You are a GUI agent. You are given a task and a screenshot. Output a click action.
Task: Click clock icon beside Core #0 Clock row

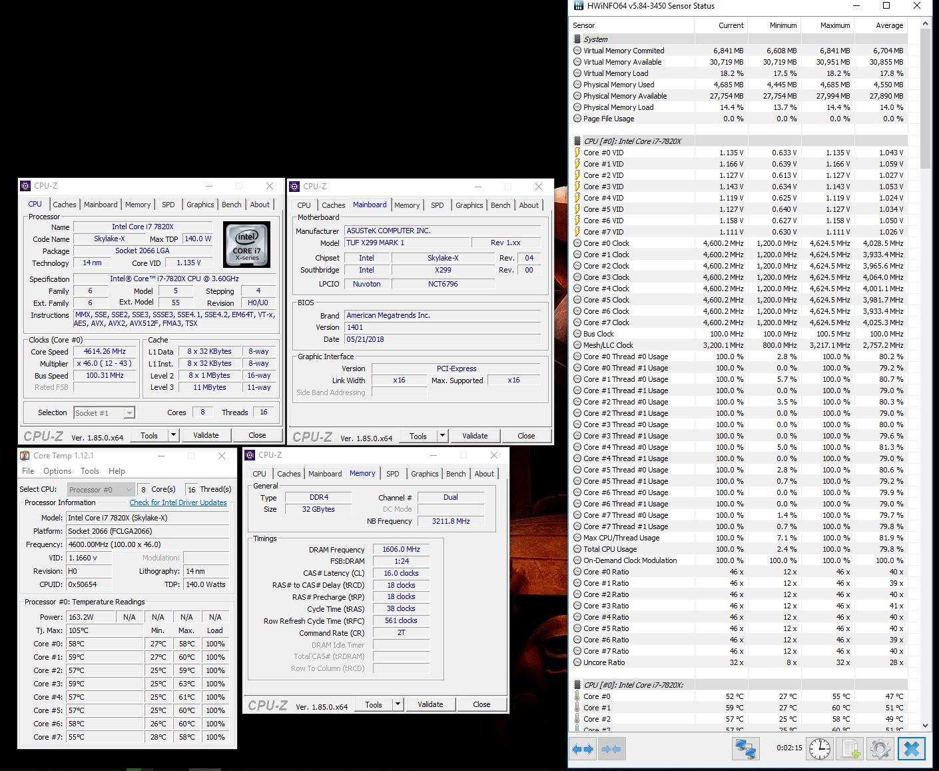tap(577, 243)
